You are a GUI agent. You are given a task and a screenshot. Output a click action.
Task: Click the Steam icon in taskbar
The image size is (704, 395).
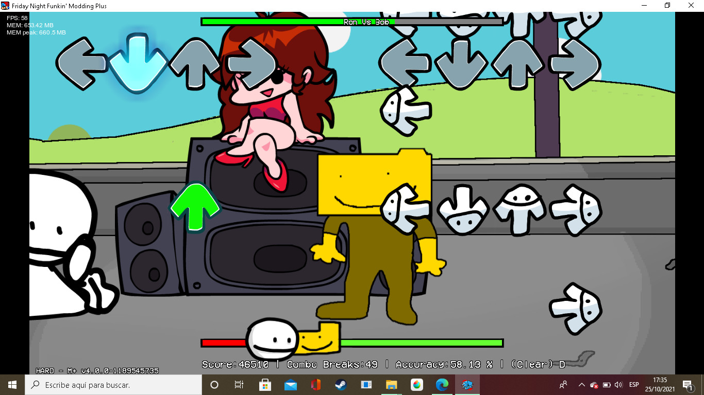click(341, 385)
